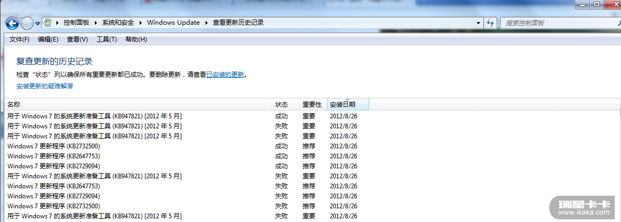
Task: Select Windows 7 更新程序 (KB2732500) row with 成功
Action: (182, 146)
